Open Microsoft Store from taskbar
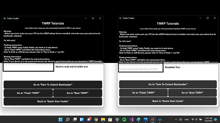 point(110,119)
